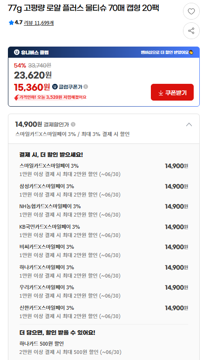This screenshot has width=210, height=360.
Task: Click info icon beside 결제할인가
Action: [x=73, y=124]
